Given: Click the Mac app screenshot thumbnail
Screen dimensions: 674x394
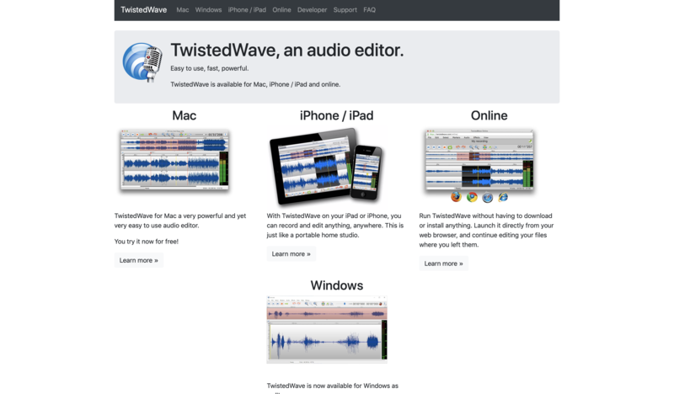Looking at the screenshot, I should click(175, 158).
